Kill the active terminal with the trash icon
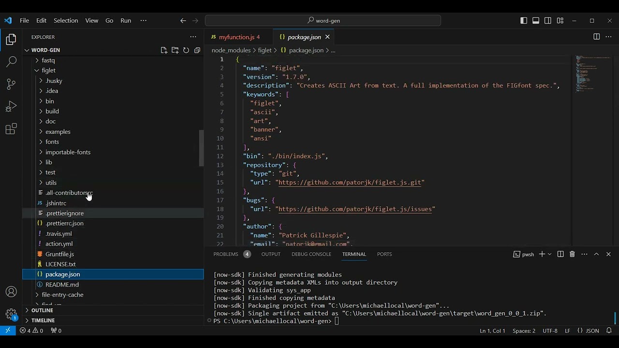Image resolution: width=619 pixels, height=348 pixels. 572,254
